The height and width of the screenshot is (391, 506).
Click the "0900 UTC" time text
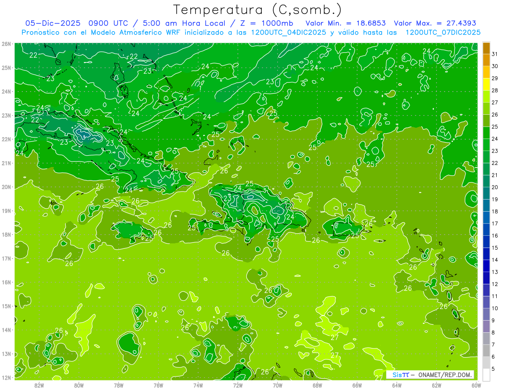coord(109,23)
